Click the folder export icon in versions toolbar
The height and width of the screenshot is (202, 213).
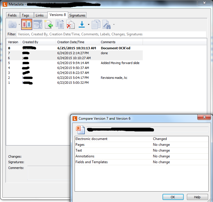(12, 25)
